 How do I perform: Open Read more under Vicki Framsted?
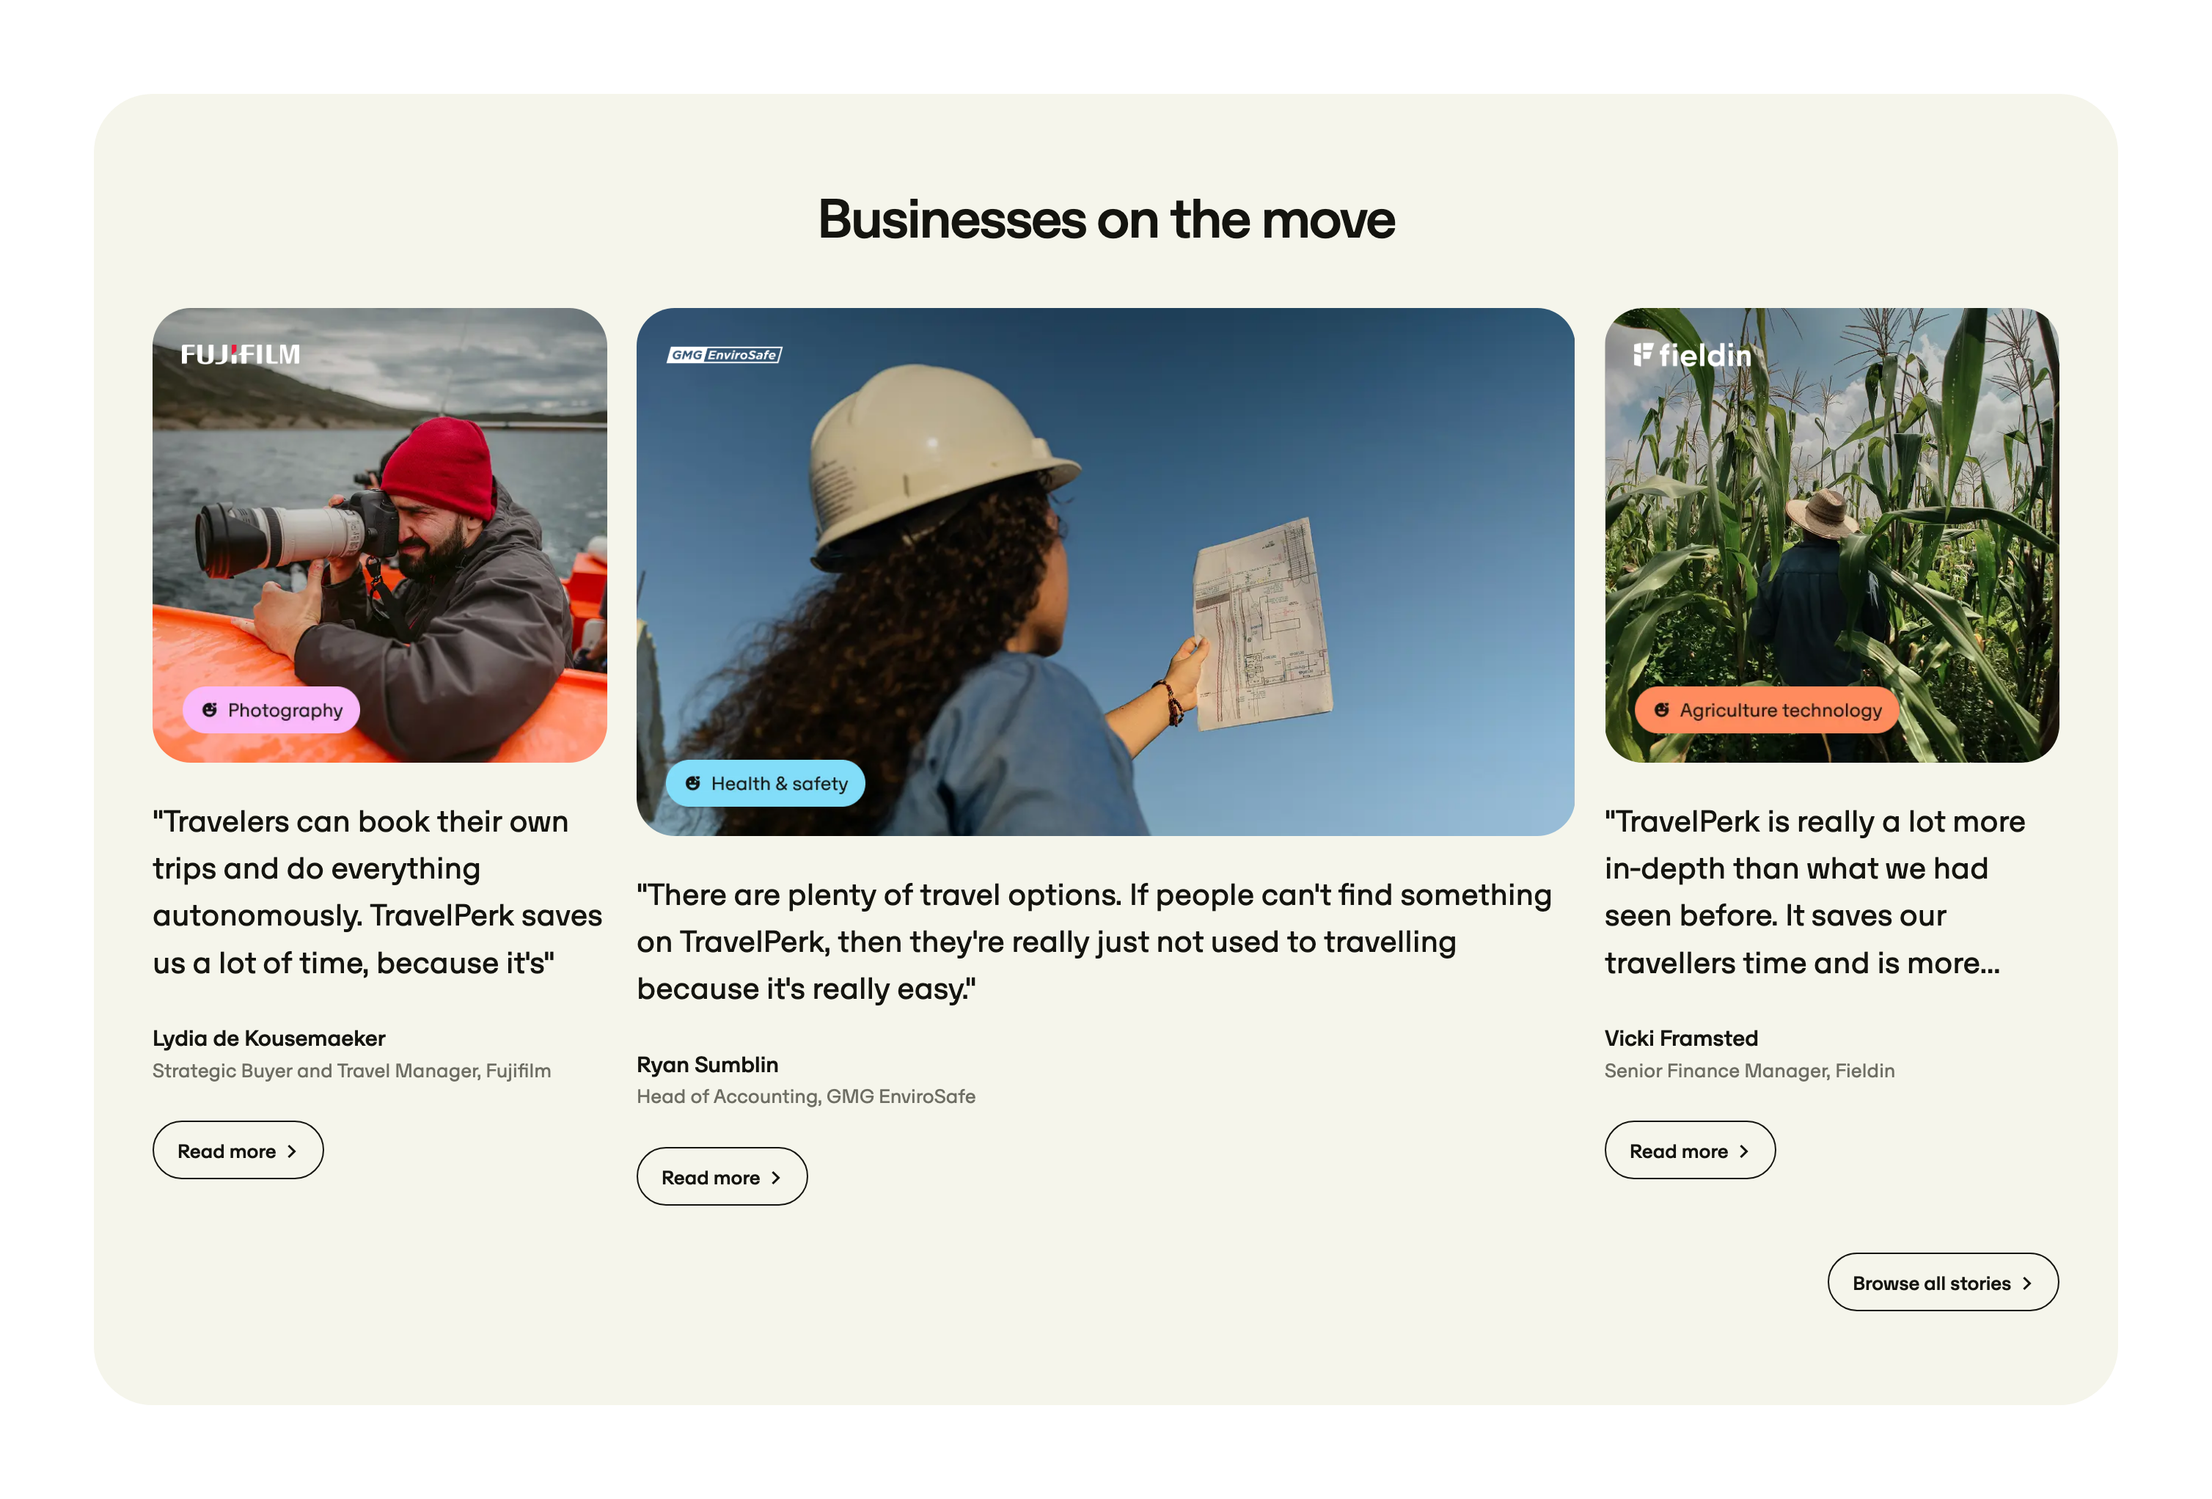point(1690,1151)
